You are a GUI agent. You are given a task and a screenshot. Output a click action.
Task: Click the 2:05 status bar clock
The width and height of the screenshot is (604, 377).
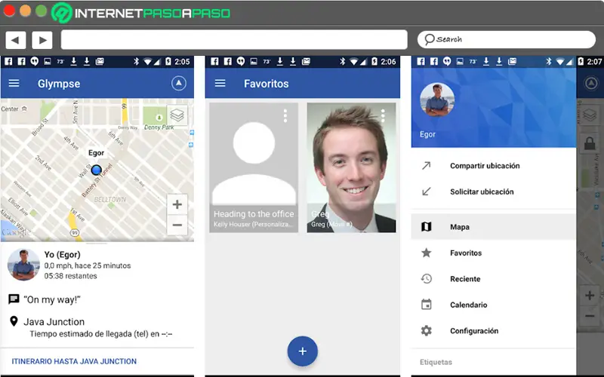(182, 62)
